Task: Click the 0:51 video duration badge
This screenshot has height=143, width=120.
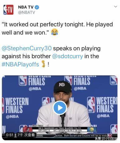Action: point(10,135)
